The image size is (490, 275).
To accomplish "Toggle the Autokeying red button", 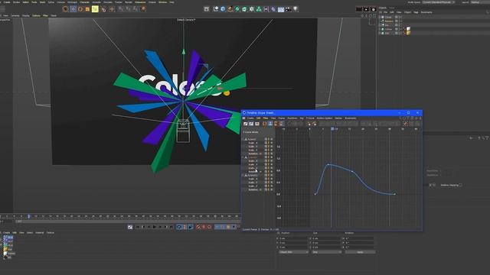I will click(204, 227).
